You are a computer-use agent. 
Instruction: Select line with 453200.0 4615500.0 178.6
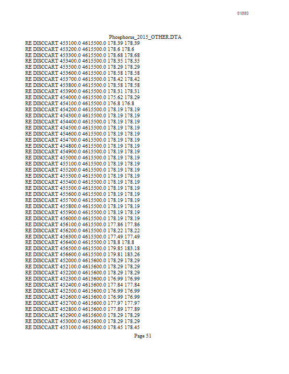79,49
